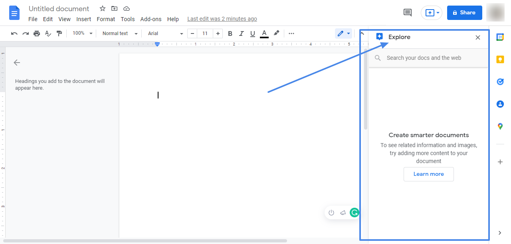
Task: Open the editing mode pencil dropdown
Action: (343, 33)
